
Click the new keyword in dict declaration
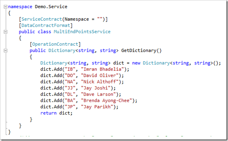tap(136, 63)
